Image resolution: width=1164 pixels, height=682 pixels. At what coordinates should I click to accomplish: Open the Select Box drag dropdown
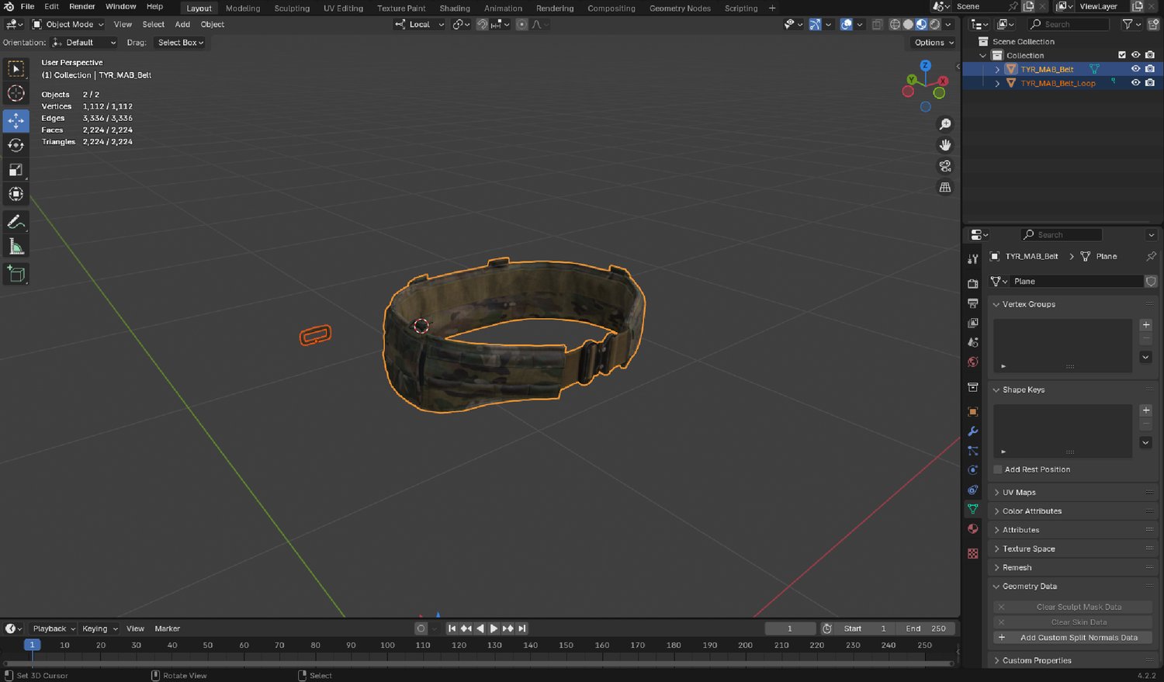180,43
